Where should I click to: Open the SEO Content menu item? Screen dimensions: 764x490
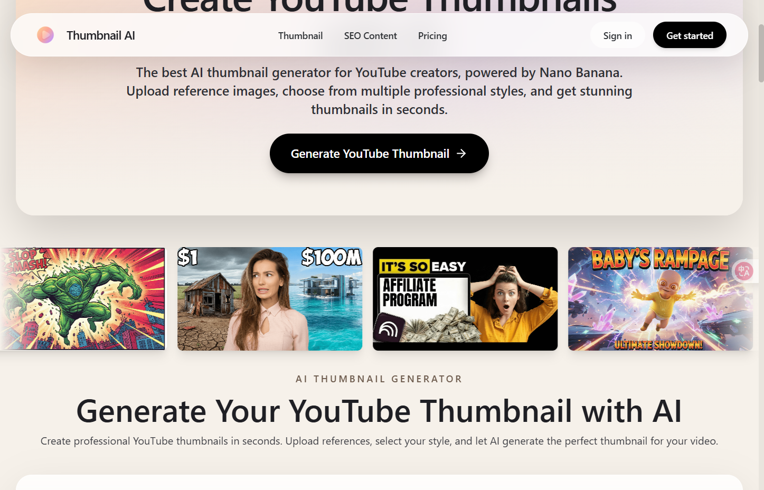(370, 35)
